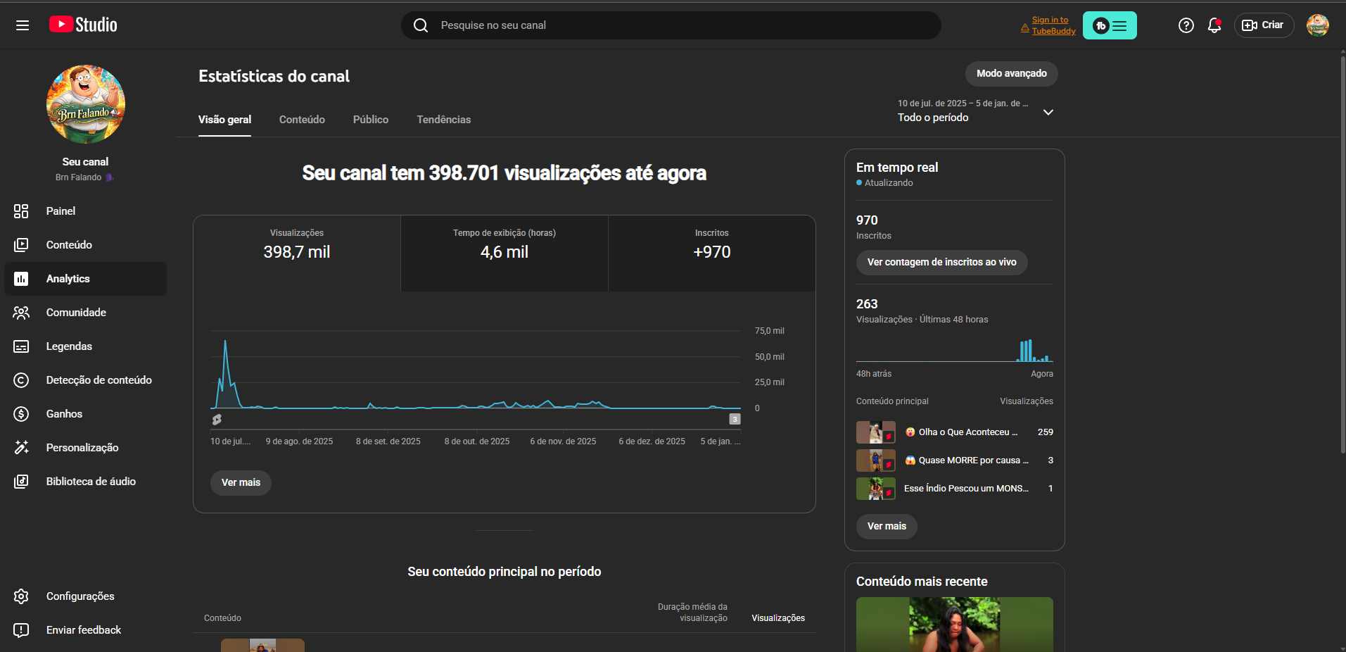Click the Personalização magic wand icon
The image size is (1346, 652).
pyautogui.click(x=21, y=448)
